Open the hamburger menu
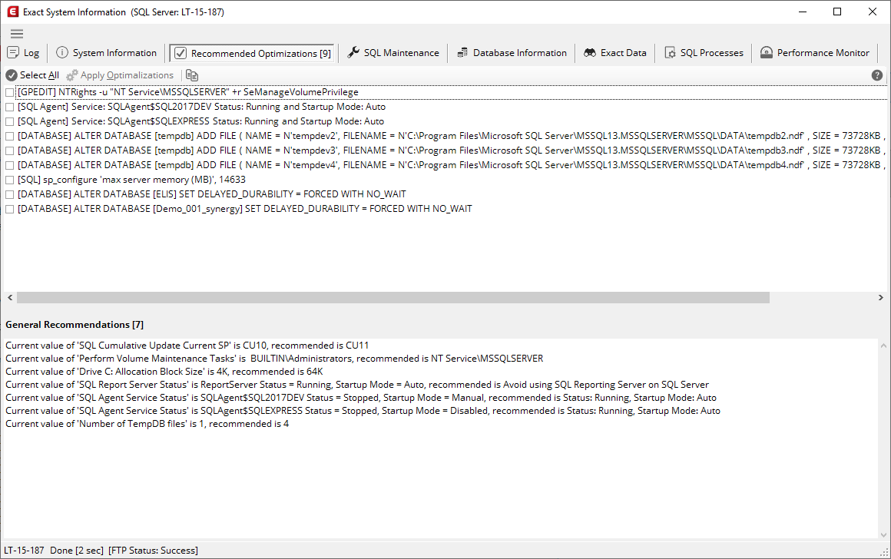Image resolution: width=891 pixels, height=559 pixels. (x=16, y=34)
